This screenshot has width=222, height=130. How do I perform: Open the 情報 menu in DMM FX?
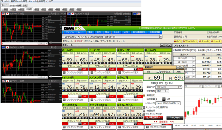90,32
